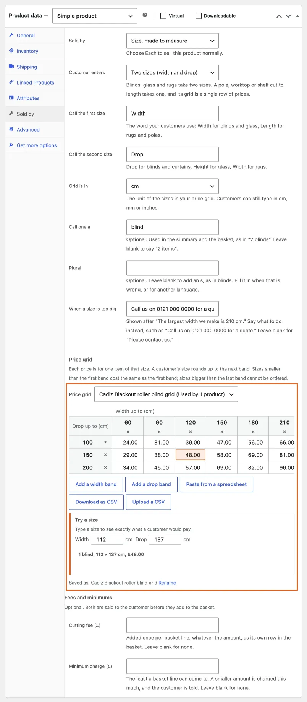This screenshot has height=702, width=307.
Task: Select the 38.00 price cell
Action: pos(159,455)
